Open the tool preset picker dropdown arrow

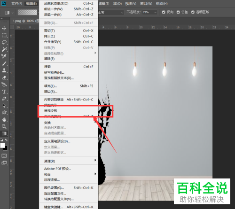[13, 13]
